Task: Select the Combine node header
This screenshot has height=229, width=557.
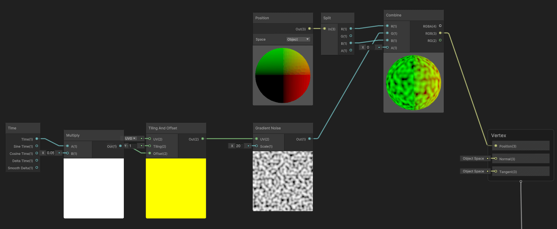Action: click(x=414, y=15)
